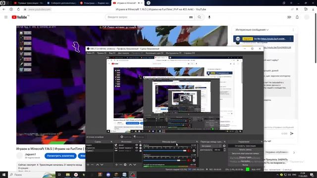Adjust the Mic/Aux volume slider
317x178 pixels.
click(x=164, y=150)
